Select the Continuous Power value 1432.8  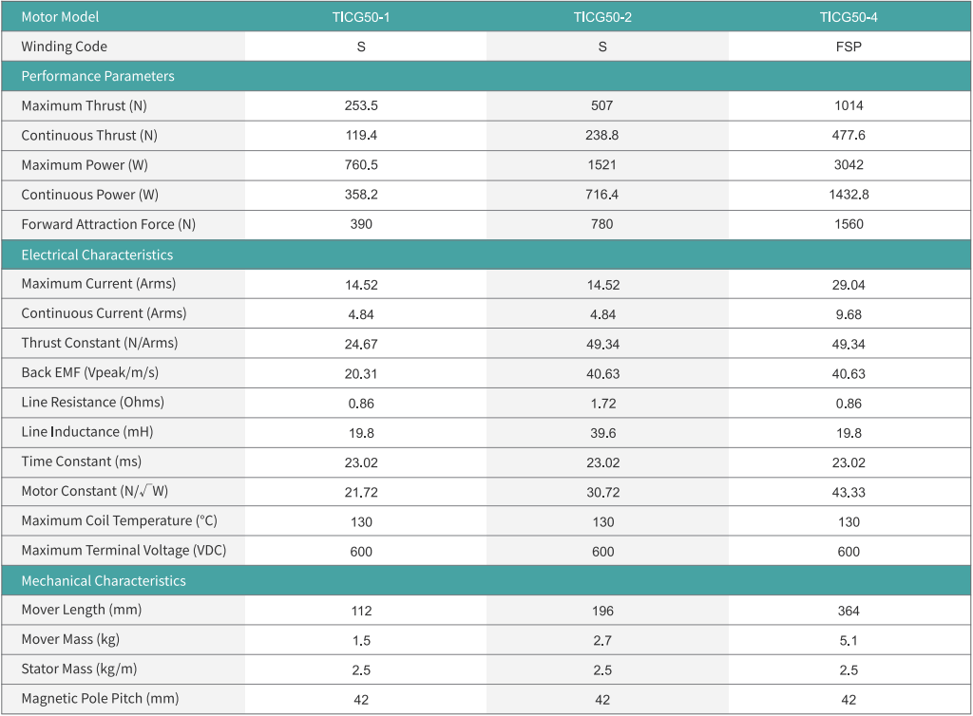(x=849, y=195)
